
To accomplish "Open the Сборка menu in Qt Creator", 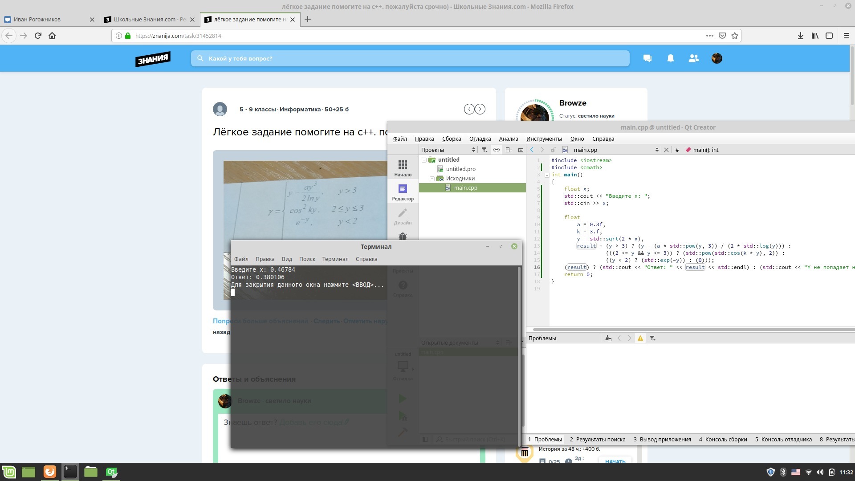I will pyautogui.click(x=451, y=139).
